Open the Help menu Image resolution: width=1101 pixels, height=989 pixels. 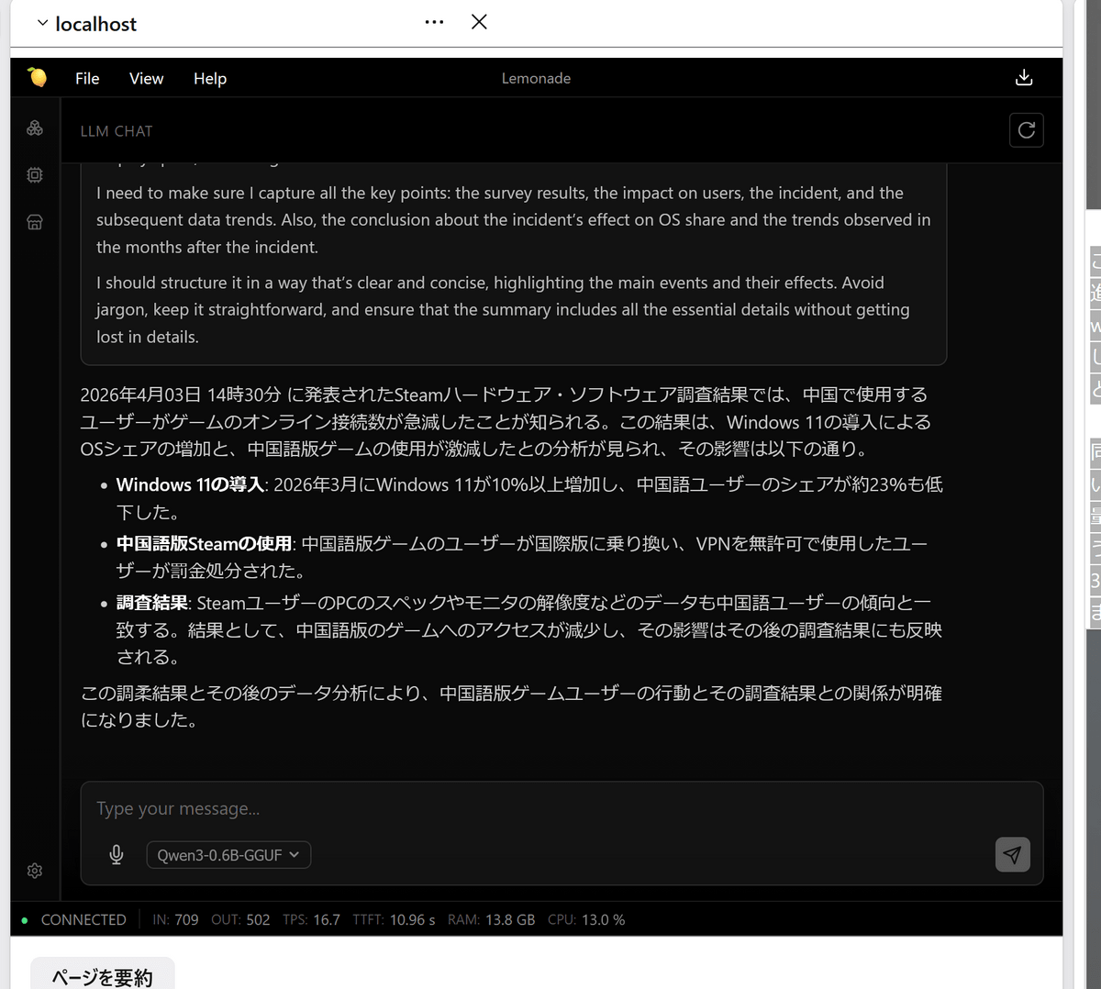point(209,79)
